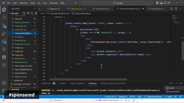Open the Accounts icon in activity bar
This screenshot has width=184, height=103.
pos(4,83)
